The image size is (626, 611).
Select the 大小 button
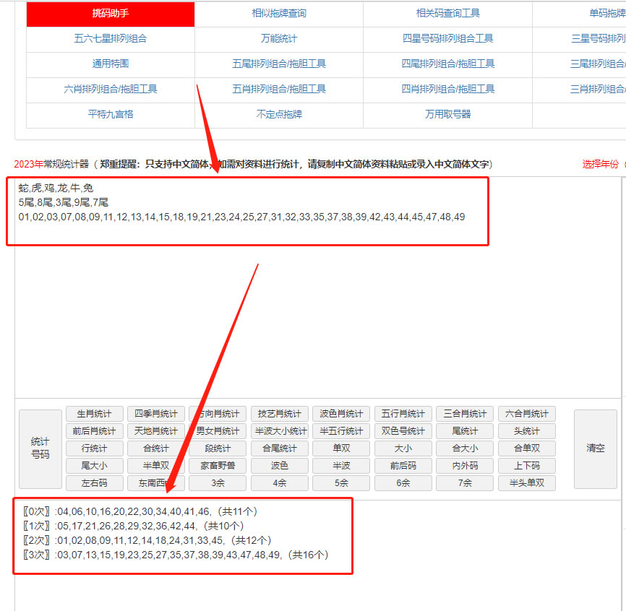click(x=403, y=448)
